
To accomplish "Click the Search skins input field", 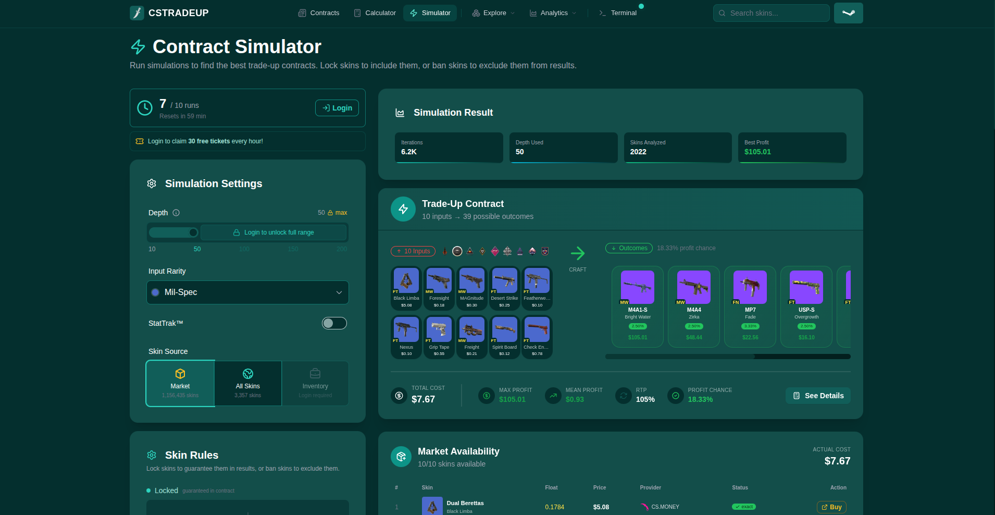I will 771,13.
